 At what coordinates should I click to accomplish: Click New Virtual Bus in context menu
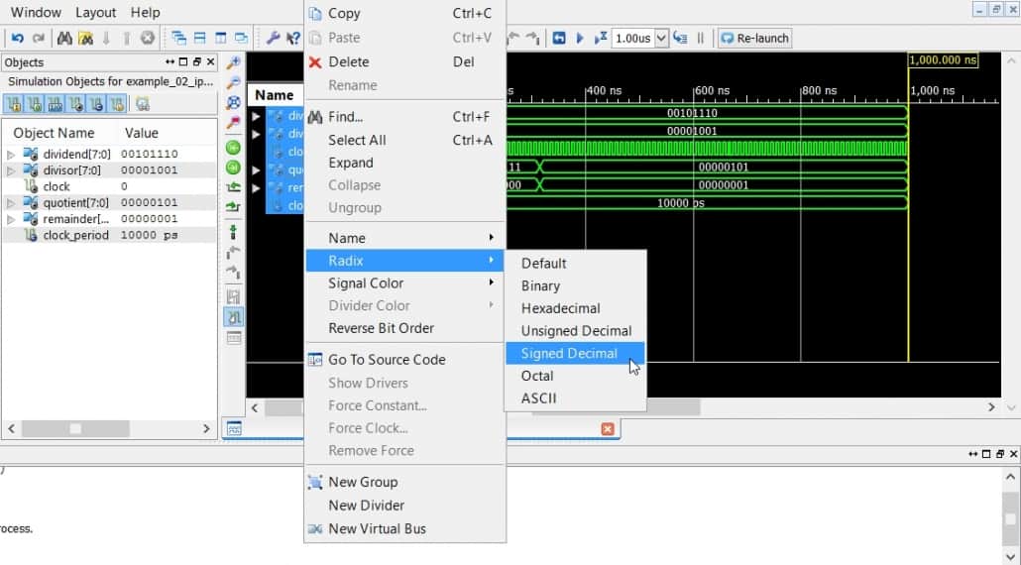point(377,529)
